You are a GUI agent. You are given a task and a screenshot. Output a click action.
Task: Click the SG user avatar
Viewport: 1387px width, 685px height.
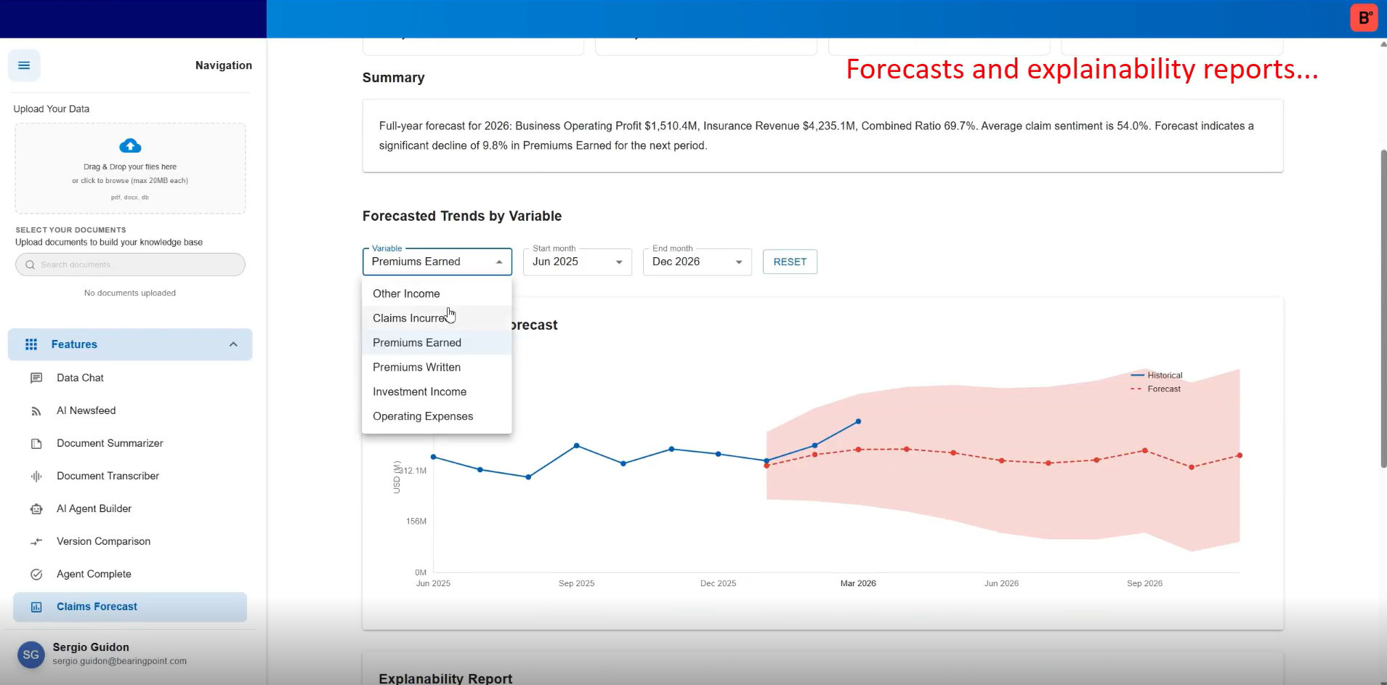(31, 654)
